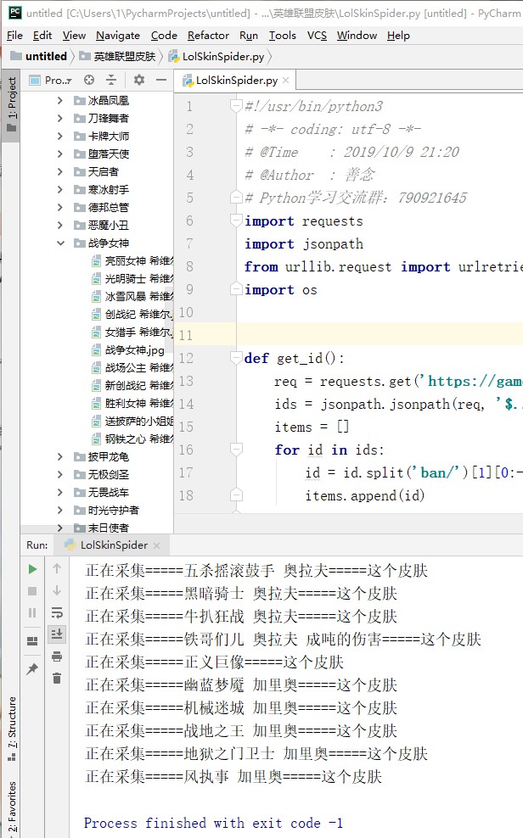Click the 'Process finished with exit code -1' text
The image size is (523, 838).
click(x=213, y=823)
